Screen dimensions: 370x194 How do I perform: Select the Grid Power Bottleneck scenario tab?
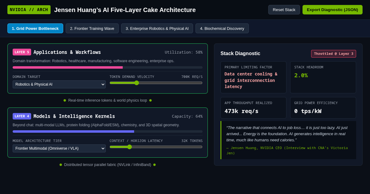(x=35, y=28)
